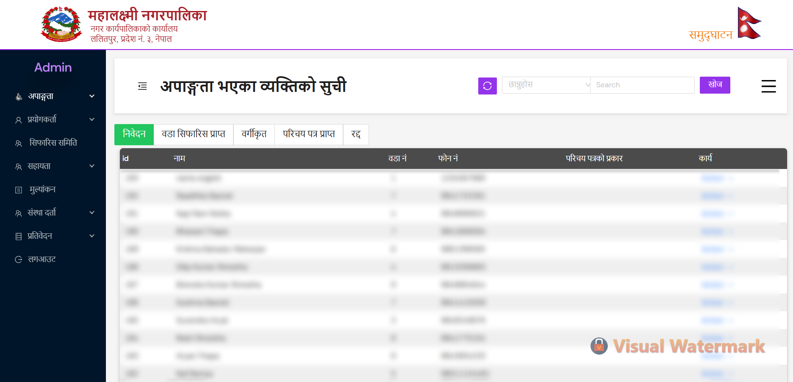Open the सहायता sidebar menu item
Image resolution: width=793 pixels, height=382 pixels.
pos(39,166)
